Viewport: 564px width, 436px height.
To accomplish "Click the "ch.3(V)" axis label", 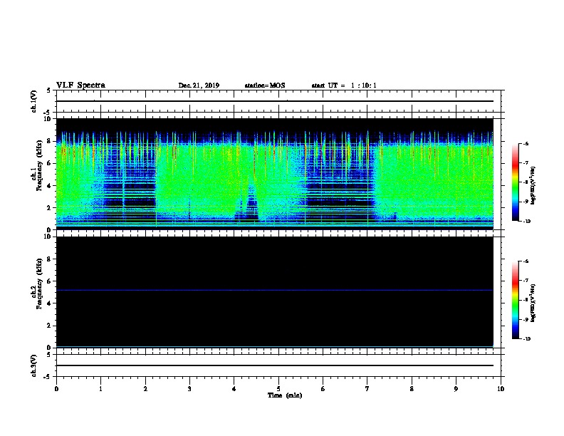I will (33, 365).
